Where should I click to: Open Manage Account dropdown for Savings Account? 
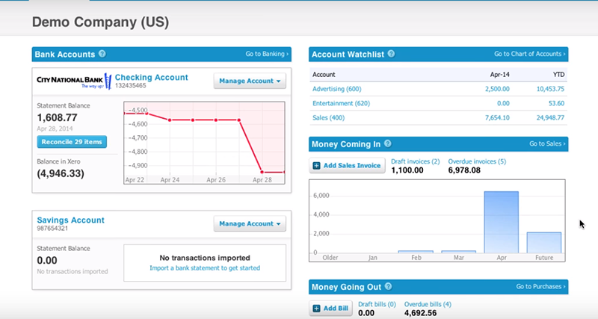click(250, 223)
